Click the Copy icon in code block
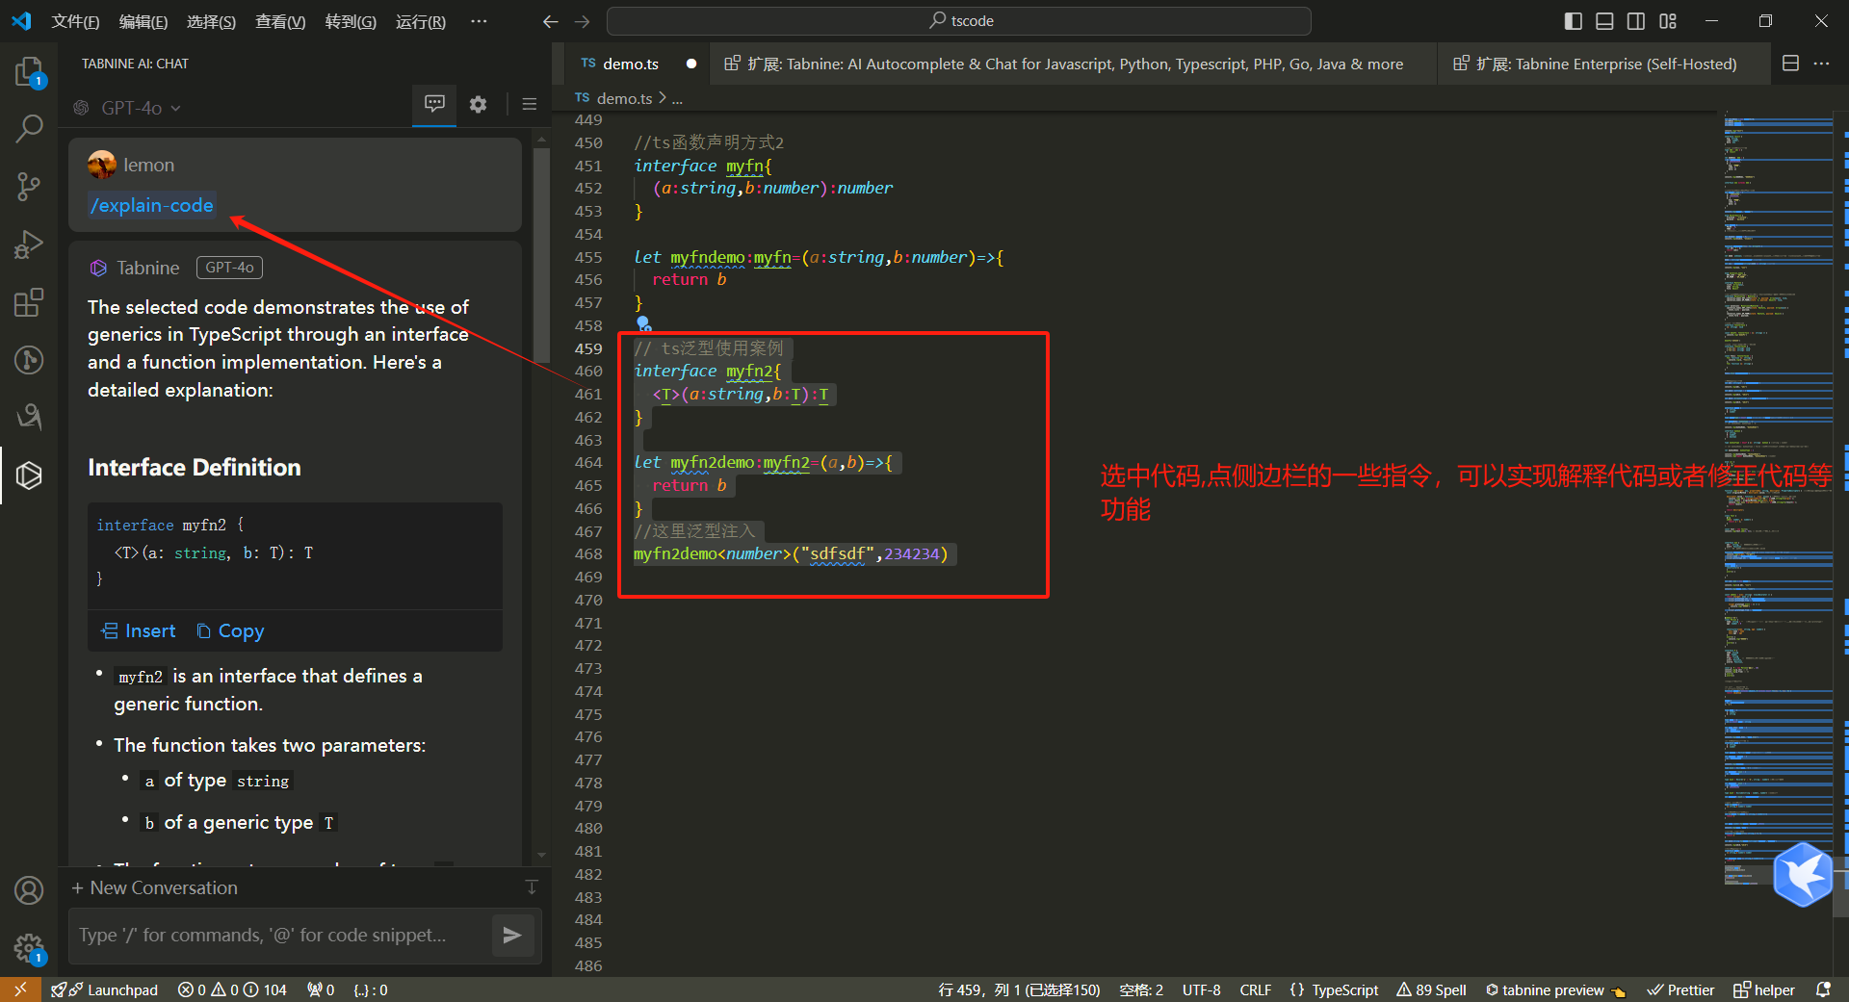 (230, 631)
